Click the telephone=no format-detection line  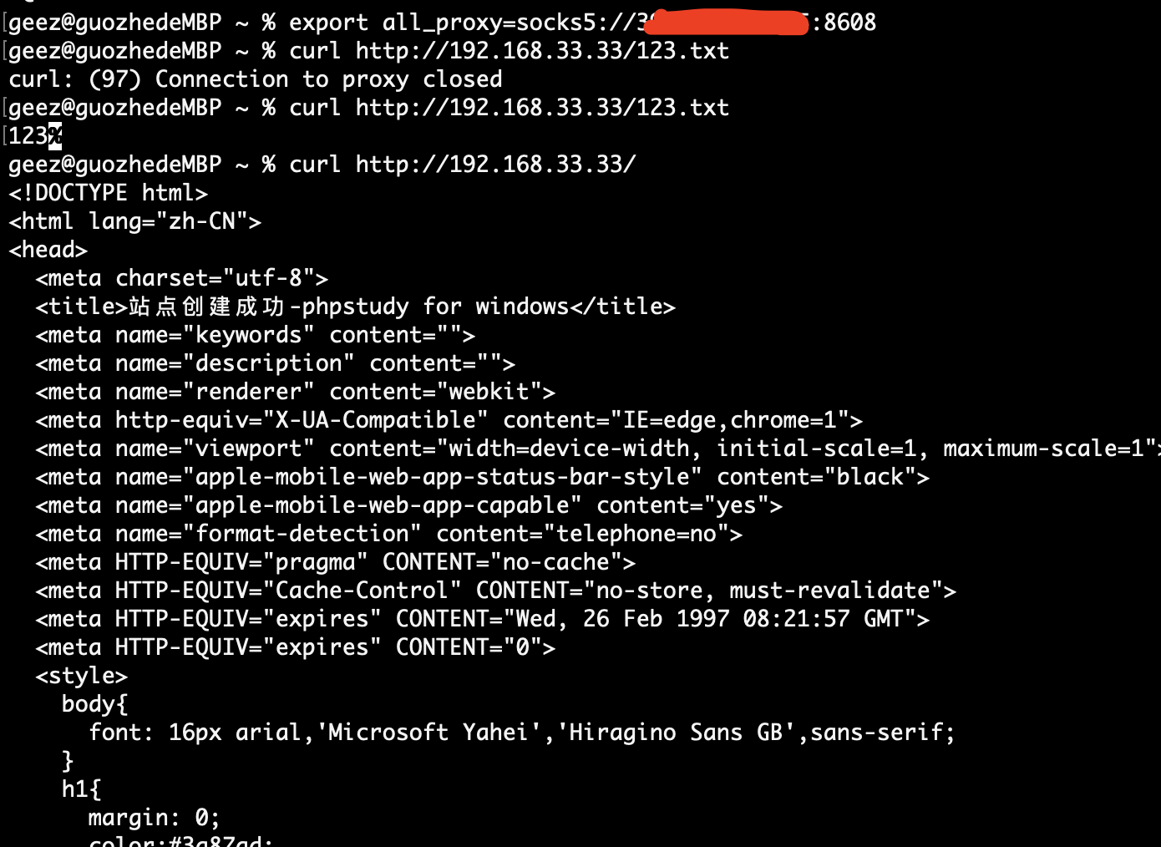(388, 534)
